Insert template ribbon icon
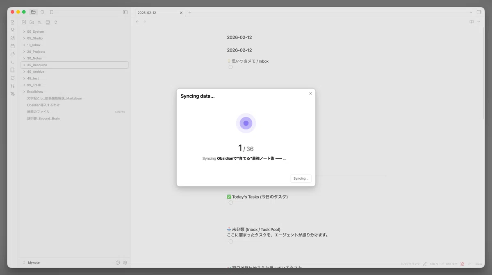Viewport: 492px width, 275px height. pos(13,54)
